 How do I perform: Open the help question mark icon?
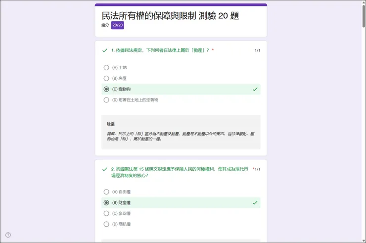point(8,235)
